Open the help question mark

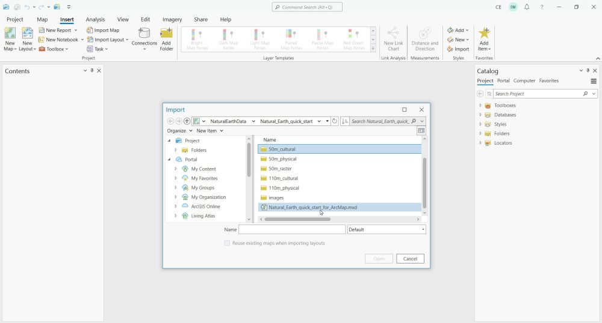(542, 7)
